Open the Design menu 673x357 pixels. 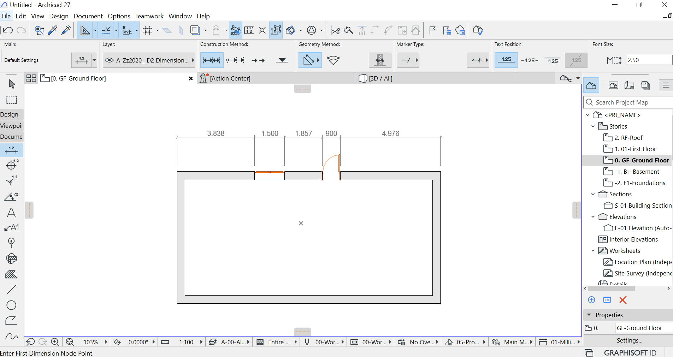coord(59,16)
